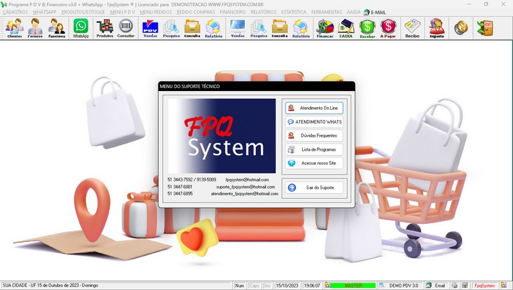Click the gold coin toolbar icon
The width and height of the screenshot is (513, 290).
pyautogui.click(x=461, y=28)
